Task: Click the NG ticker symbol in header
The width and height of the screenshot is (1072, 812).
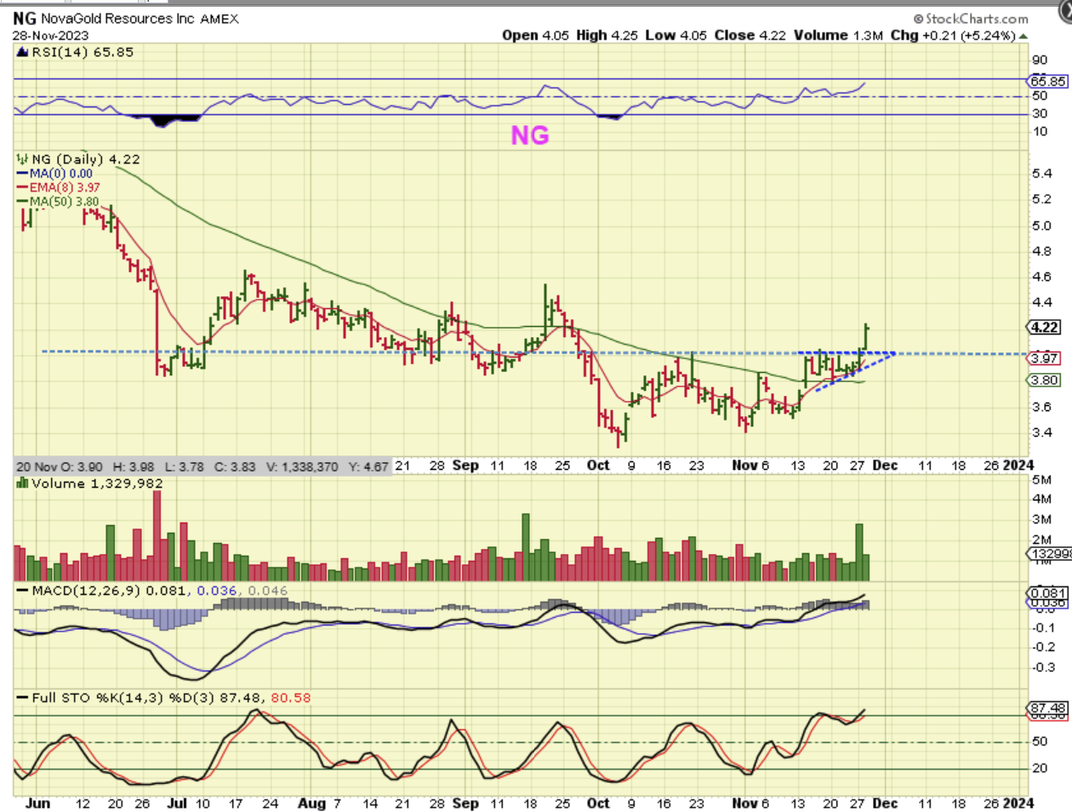Action: coord(24,18)
